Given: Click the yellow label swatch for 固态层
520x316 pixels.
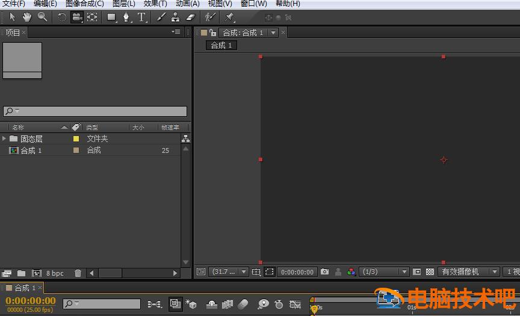Looking at the screenshot, I should click(76, 138).
